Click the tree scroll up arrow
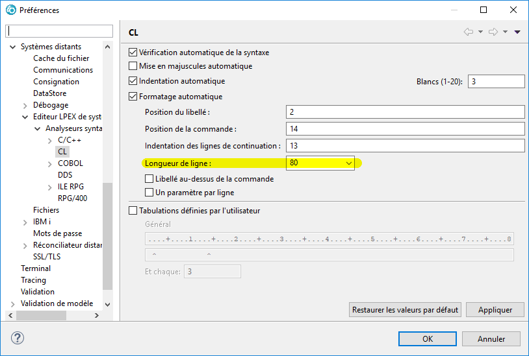529x356 pixels. (108, 47)
